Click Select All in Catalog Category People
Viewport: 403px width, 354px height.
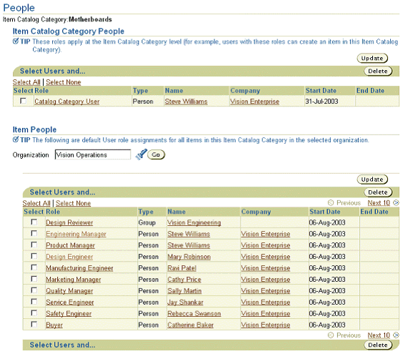(26, 82)
